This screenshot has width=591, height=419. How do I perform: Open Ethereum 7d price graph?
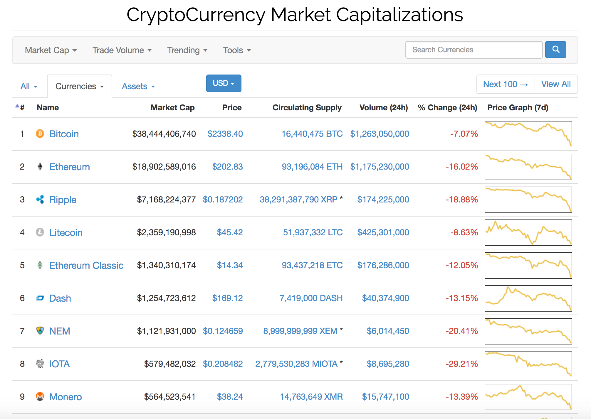tap(528, 167)
